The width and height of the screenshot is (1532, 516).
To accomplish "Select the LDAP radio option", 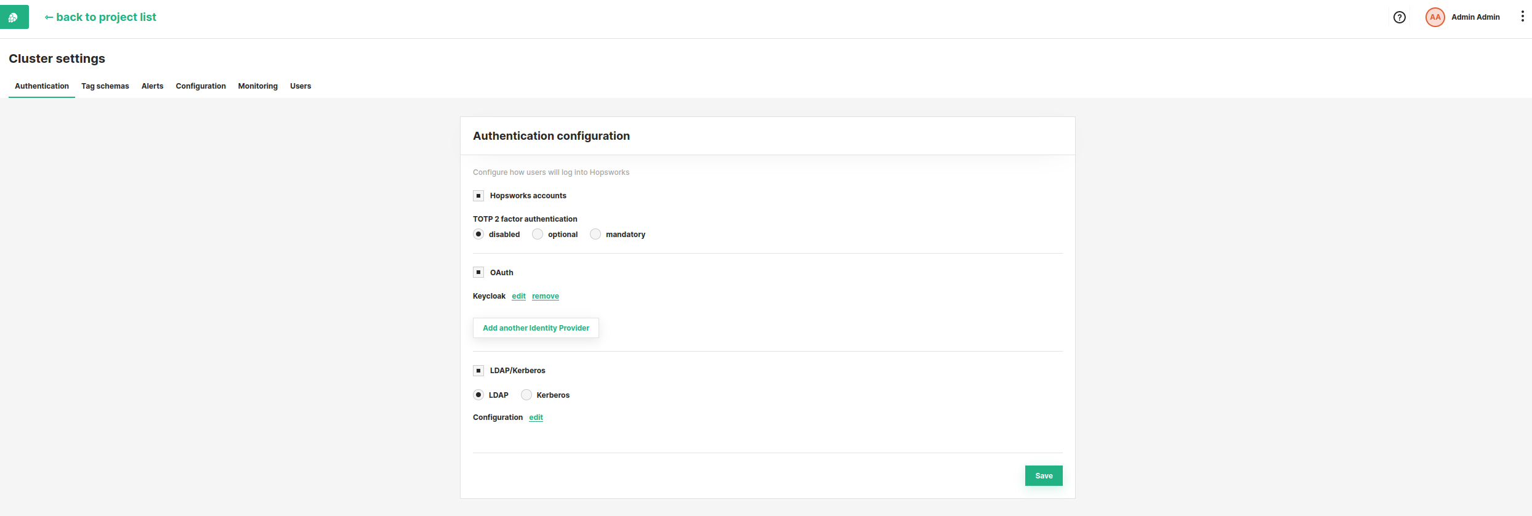I will point(478,395).
